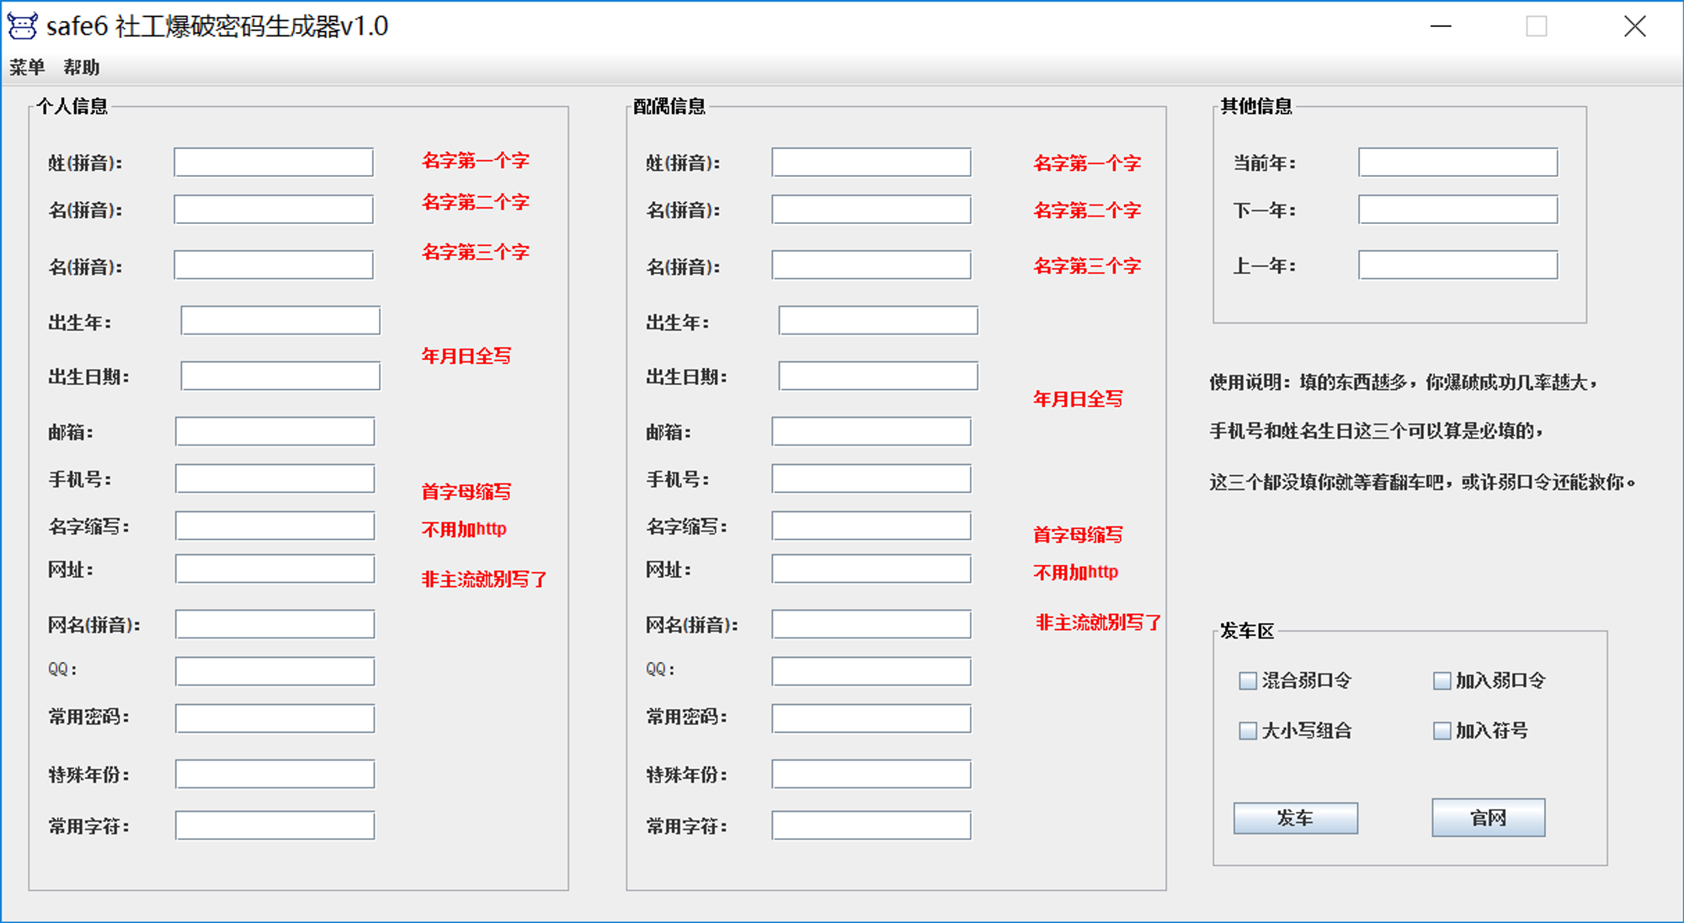Check the 加入符号 option

coord(1442,730)
